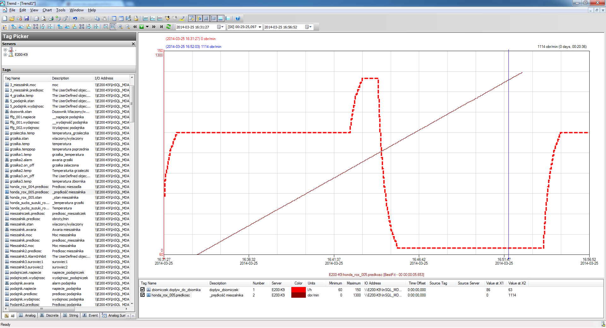Rewind the chart time range backward

(135, 27)
